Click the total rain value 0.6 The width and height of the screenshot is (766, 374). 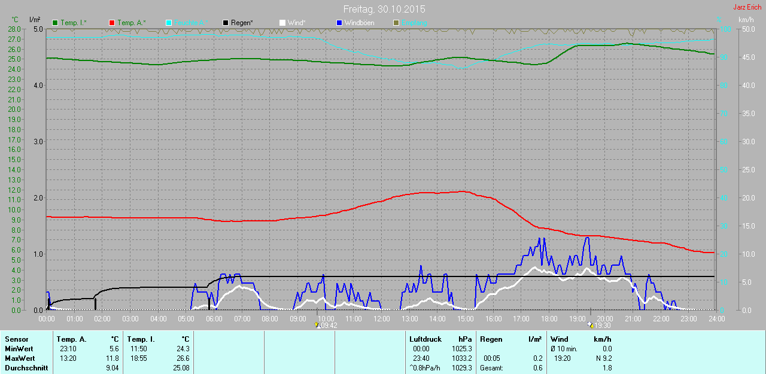pos(537,368)
